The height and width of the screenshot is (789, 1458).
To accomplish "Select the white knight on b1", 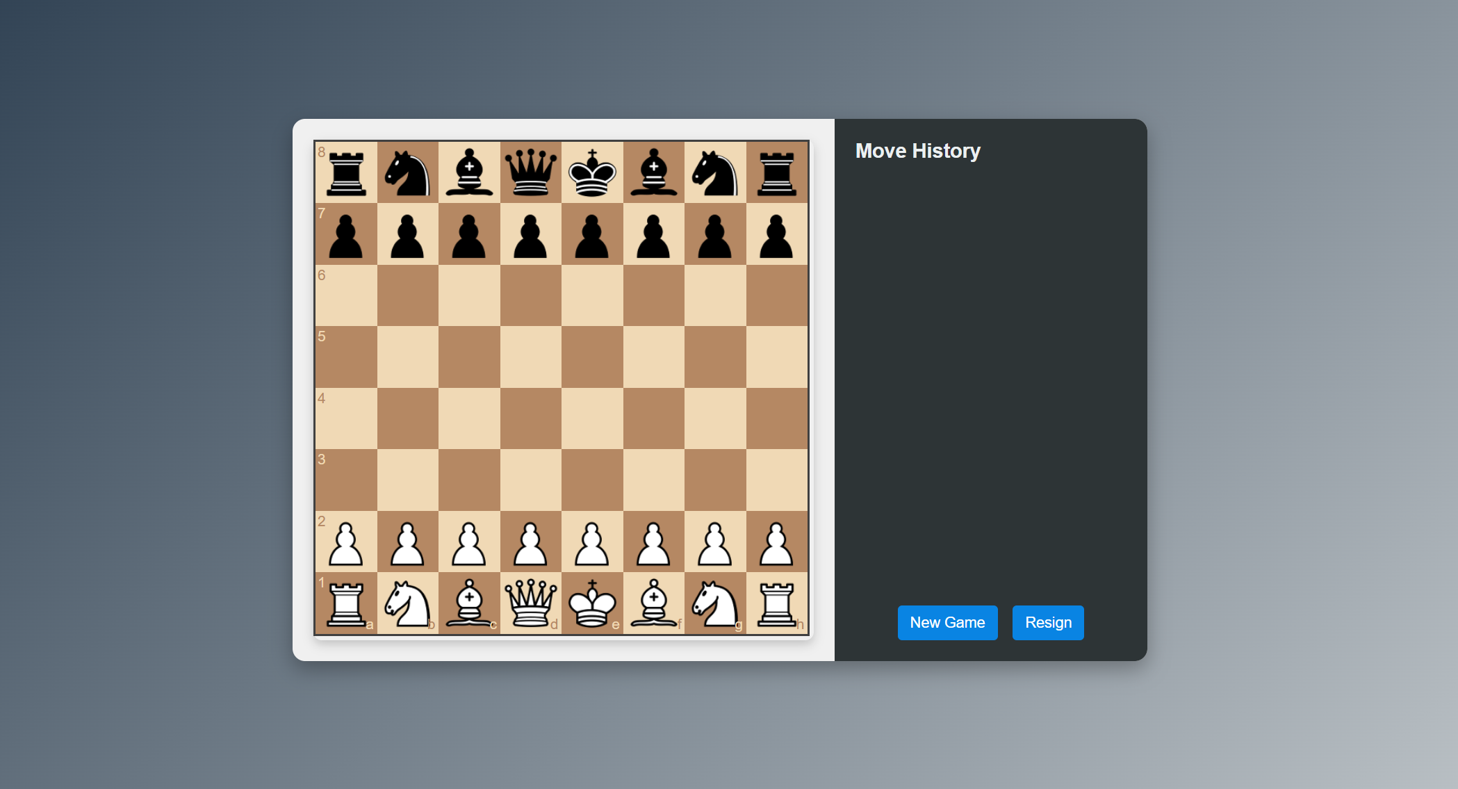I will pos(407,602).
